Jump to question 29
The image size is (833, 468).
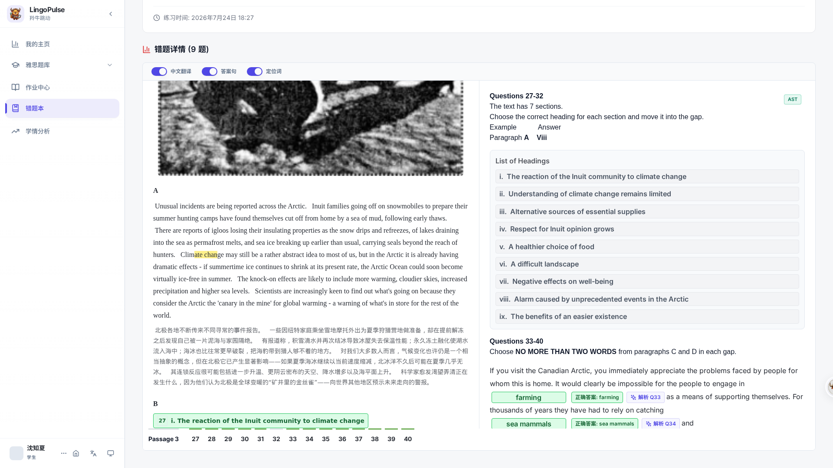coord(228,439)
